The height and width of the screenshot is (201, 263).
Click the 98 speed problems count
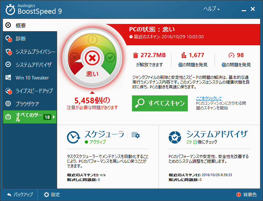click(x=240, y=55)
